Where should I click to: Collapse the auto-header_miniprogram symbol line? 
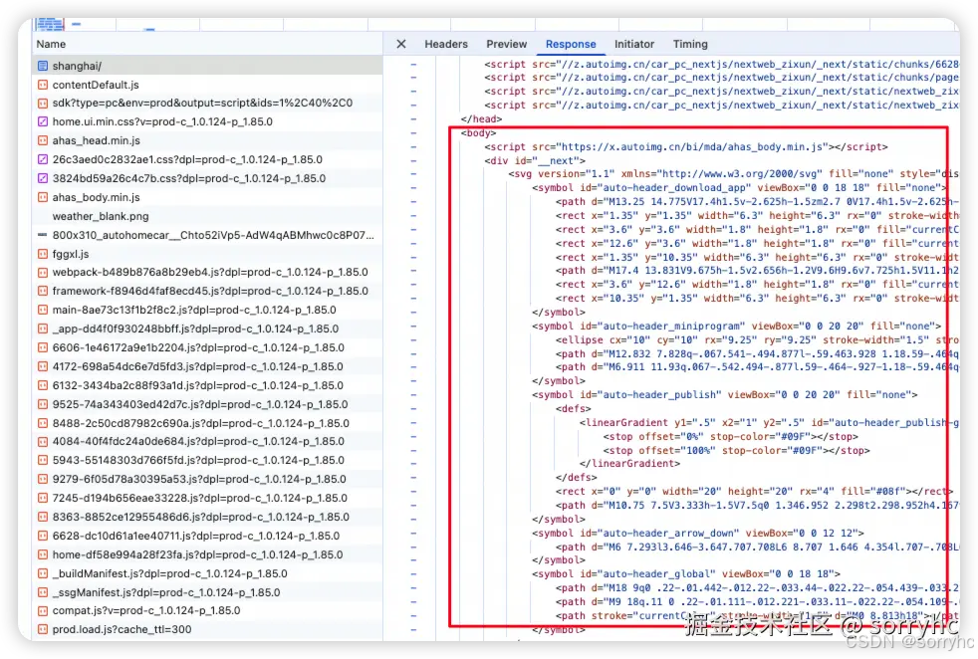pos(413,327)
